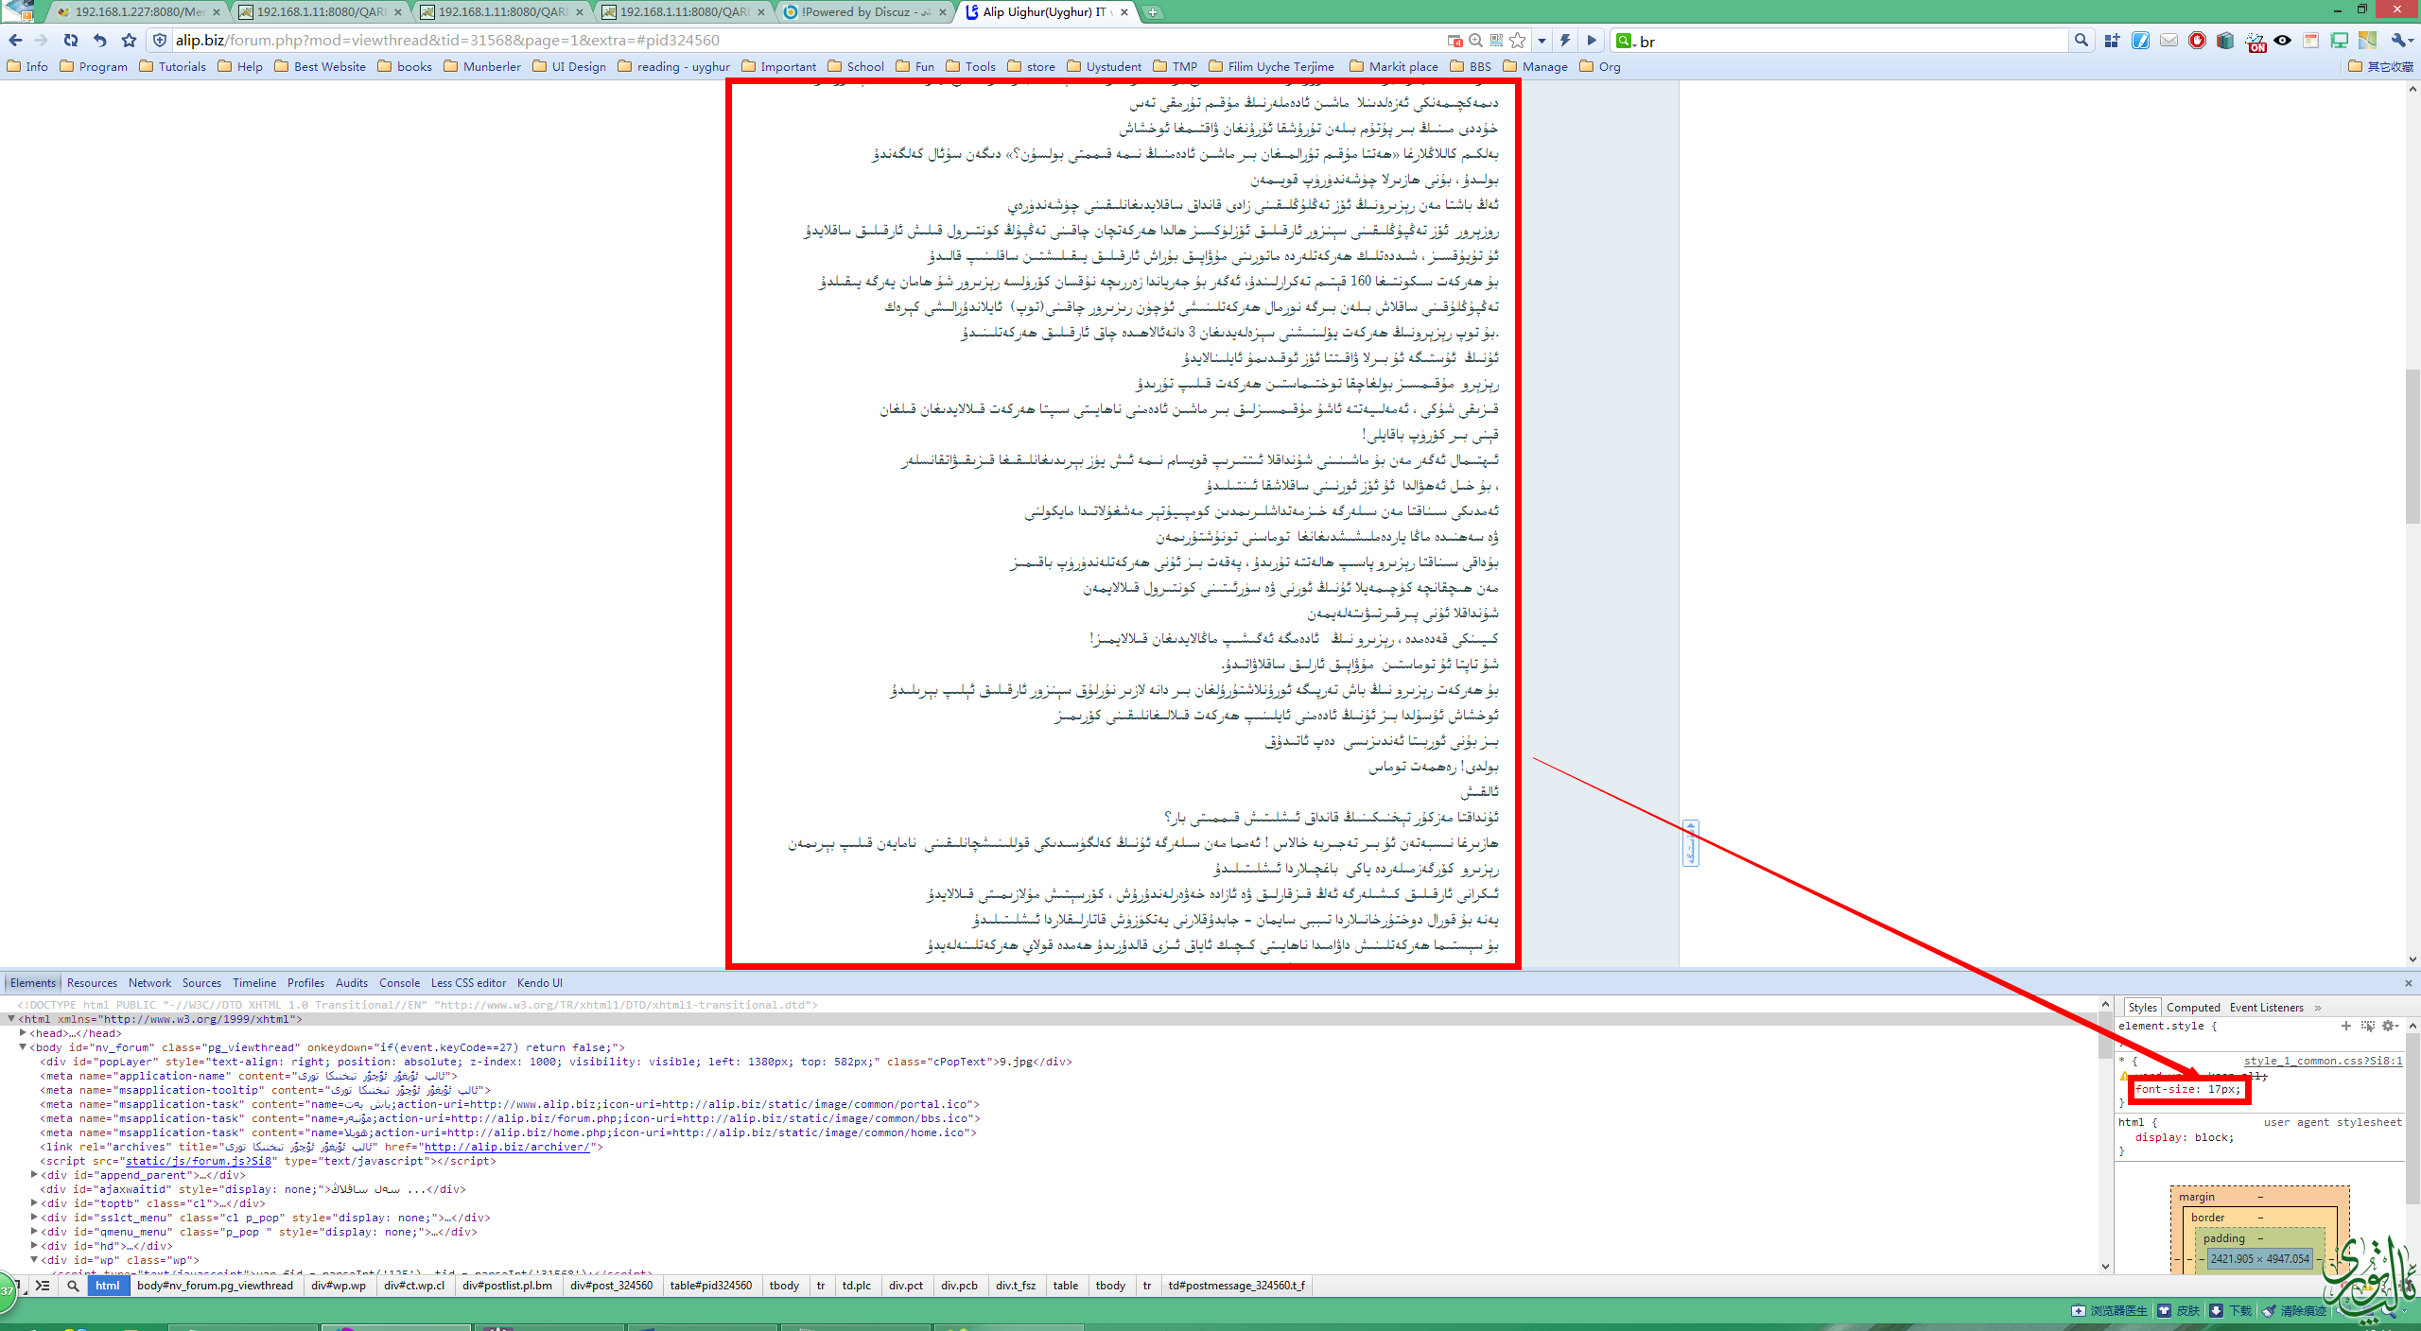Image resolution: width=2421 pixels, height=1331 pixels.
Task: Switch to the Powered by Discuz browser tab
Action: point(866,12)
